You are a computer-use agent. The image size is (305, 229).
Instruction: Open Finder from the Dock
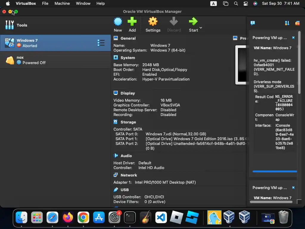(21, 217)
